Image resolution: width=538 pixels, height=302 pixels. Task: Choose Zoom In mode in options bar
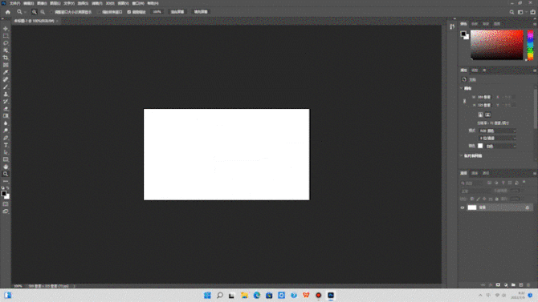[35, 12]
